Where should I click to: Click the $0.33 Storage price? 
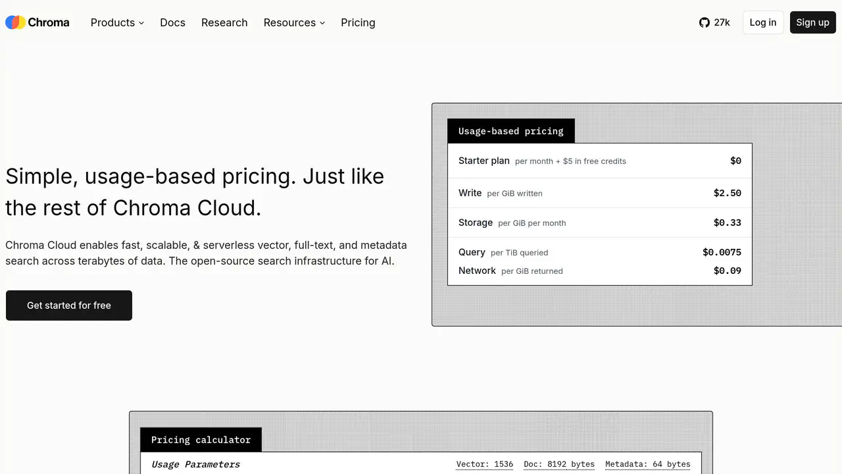pos(728,223)
